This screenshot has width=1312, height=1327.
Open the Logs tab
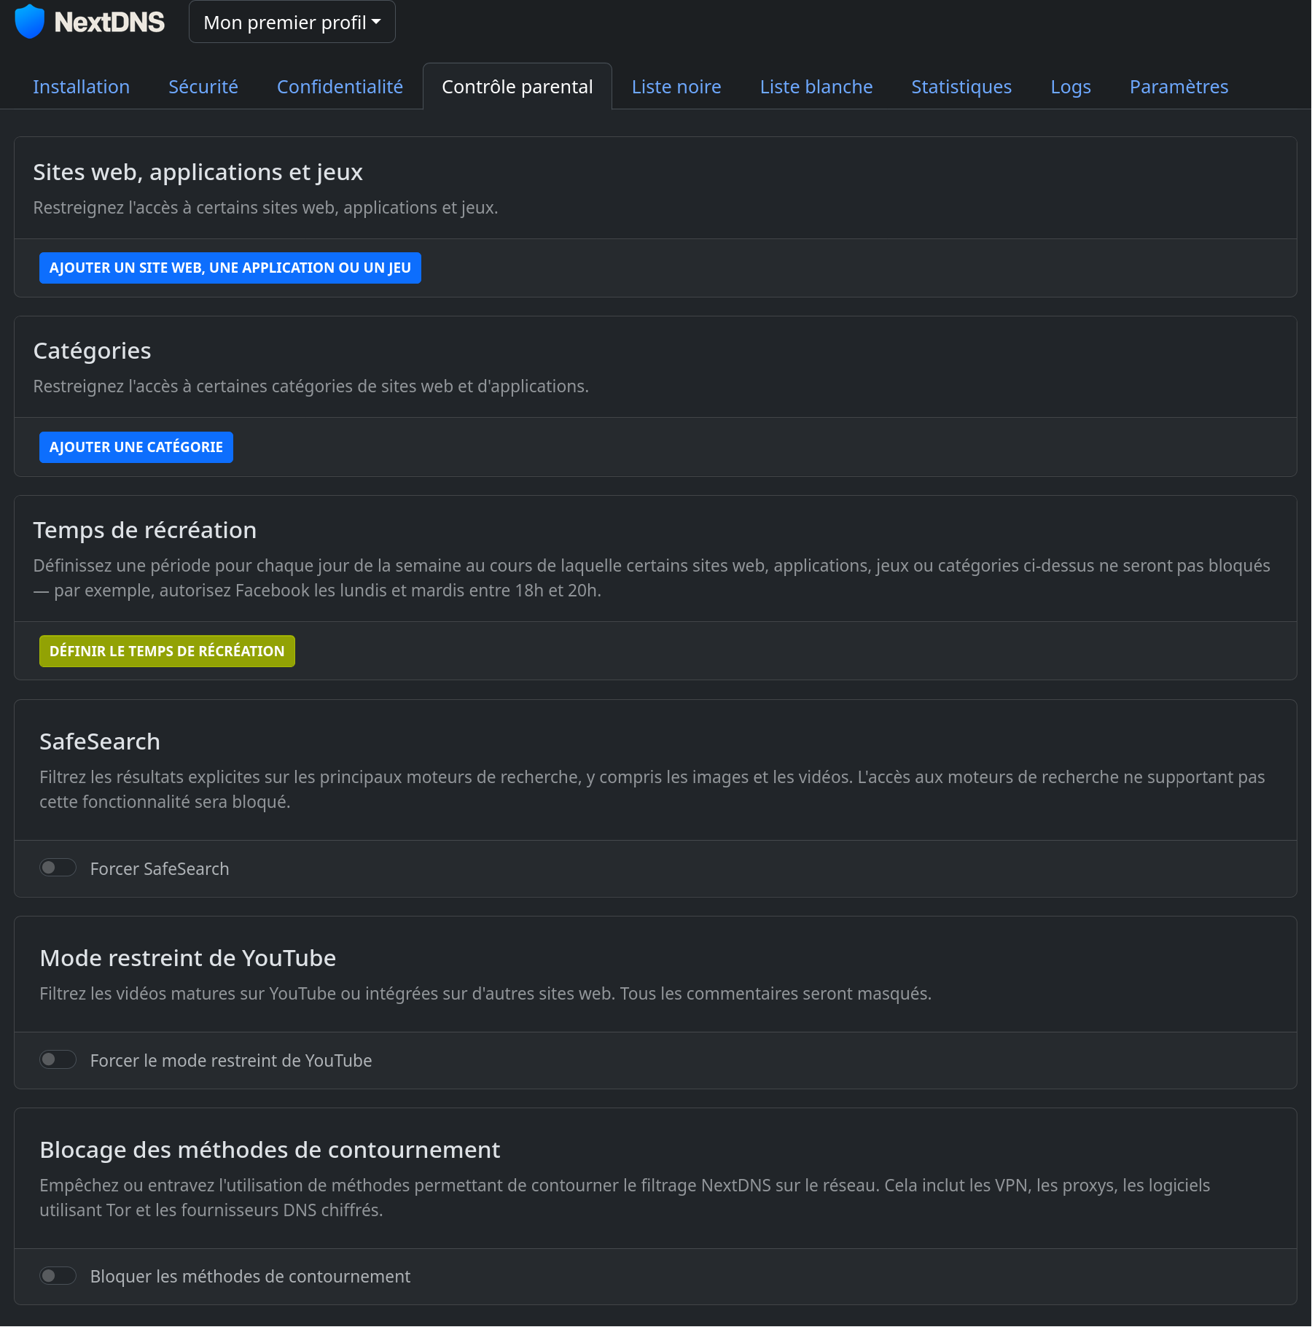[1070, 87]
